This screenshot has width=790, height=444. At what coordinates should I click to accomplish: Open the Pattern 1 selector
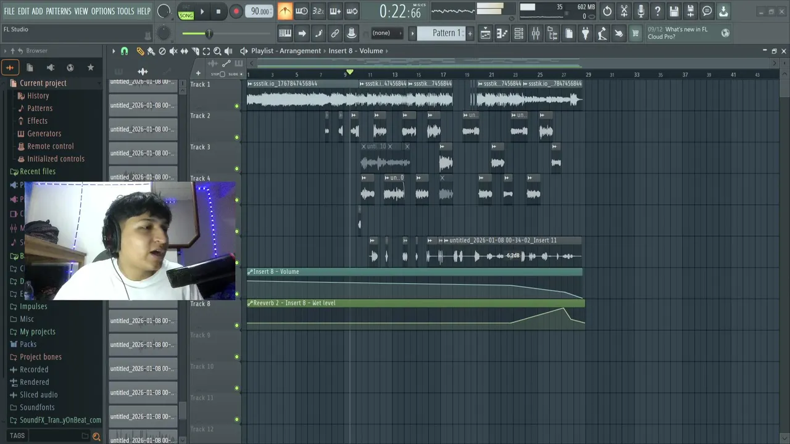point(441,33)
